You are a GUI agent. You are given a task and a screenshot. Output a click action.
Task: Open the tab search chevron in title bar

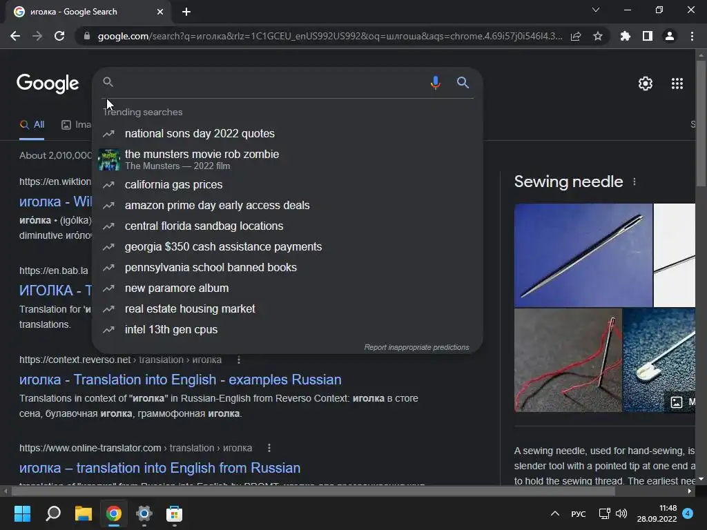(596, 10)
